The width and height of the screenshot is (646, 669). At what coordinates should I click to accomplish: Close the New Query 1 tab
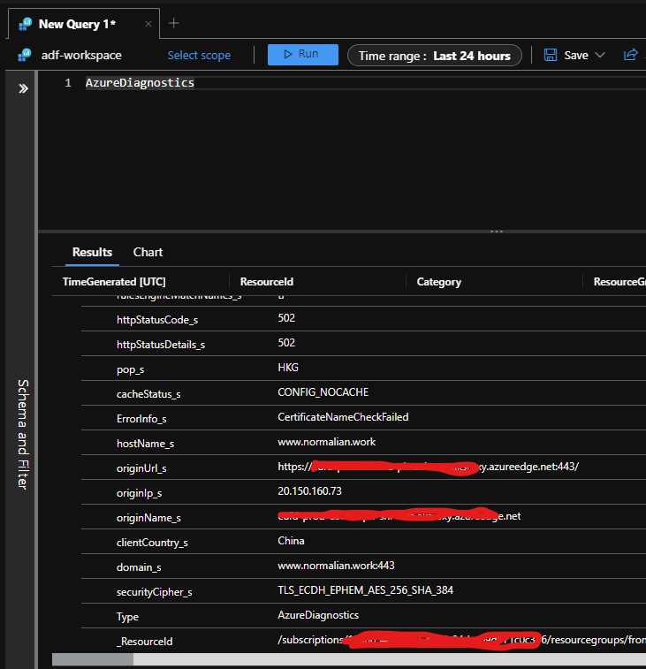148,25
